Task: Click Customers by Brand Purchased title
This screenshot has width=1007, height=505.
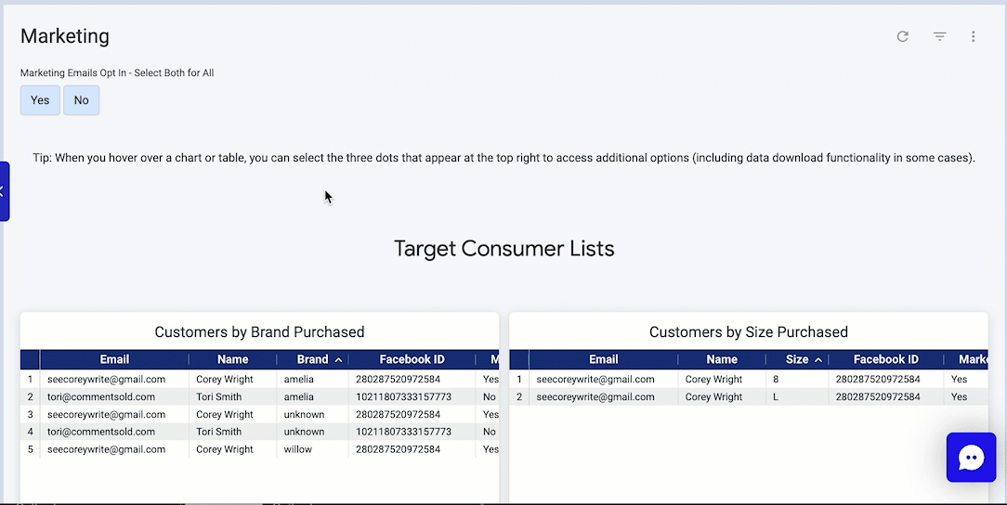Action: [x=259, y=331]
